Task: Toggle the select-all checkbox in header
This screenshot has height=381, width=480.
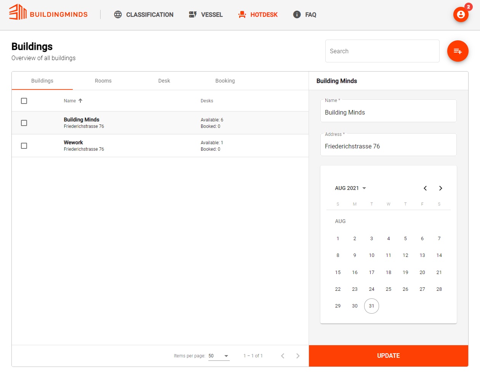Action: pos(24,101)
